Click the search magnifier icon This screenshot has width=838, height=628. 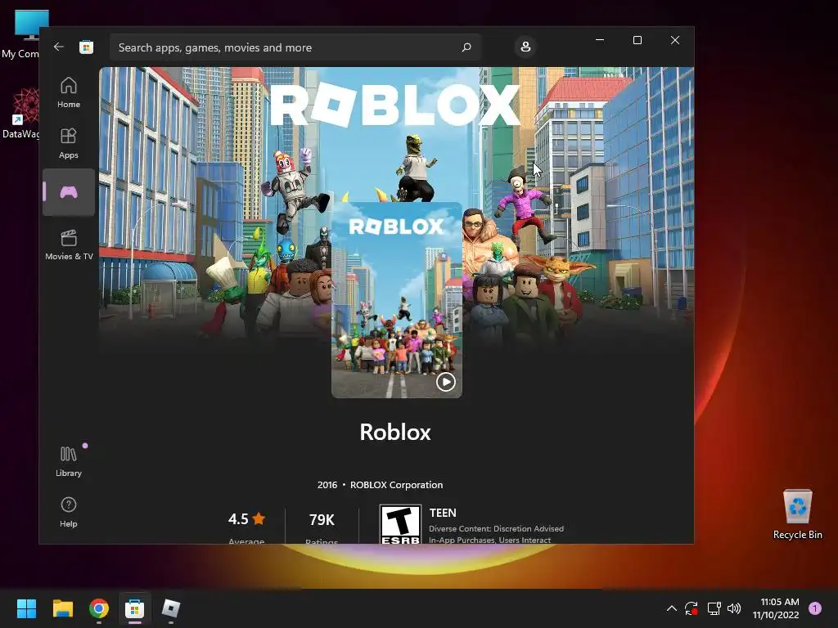[x=466, y=47]
